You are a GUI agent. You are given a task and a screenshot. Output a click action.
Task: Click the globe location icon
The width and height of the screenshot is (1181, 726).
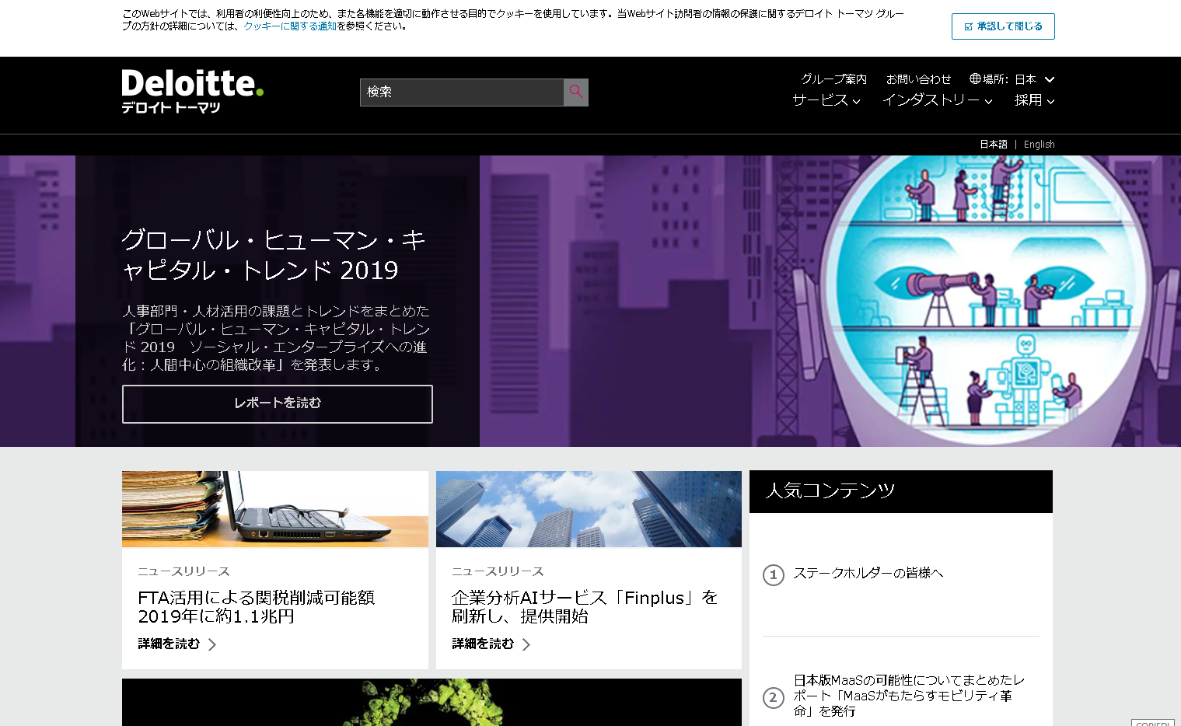pyautogui.click(x=975, y=79)
